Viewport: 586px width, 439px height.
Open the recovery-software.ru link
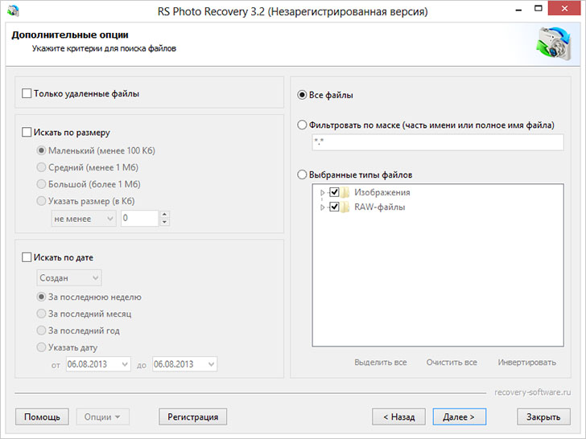(x=533, y=392)
